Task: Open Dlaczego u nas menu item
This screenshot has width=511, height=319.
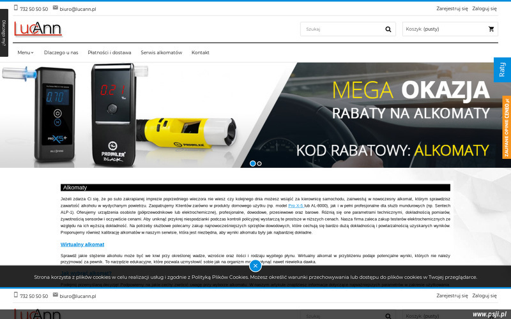Action: click(x=61, y=52)
